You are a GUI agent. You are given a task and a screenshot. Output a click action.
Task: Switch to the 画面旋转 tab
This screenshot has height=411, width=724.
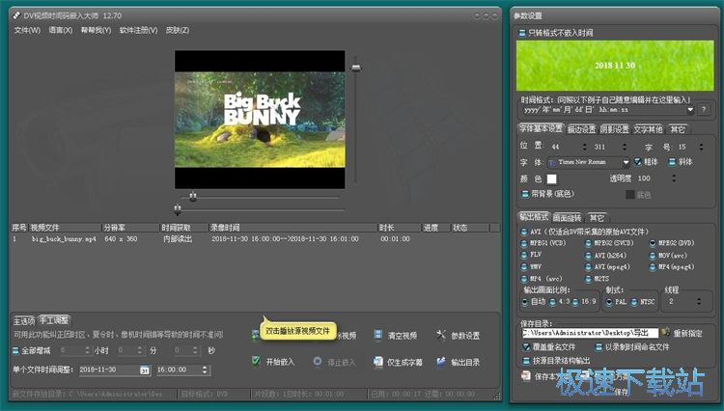tap(567, 218)
